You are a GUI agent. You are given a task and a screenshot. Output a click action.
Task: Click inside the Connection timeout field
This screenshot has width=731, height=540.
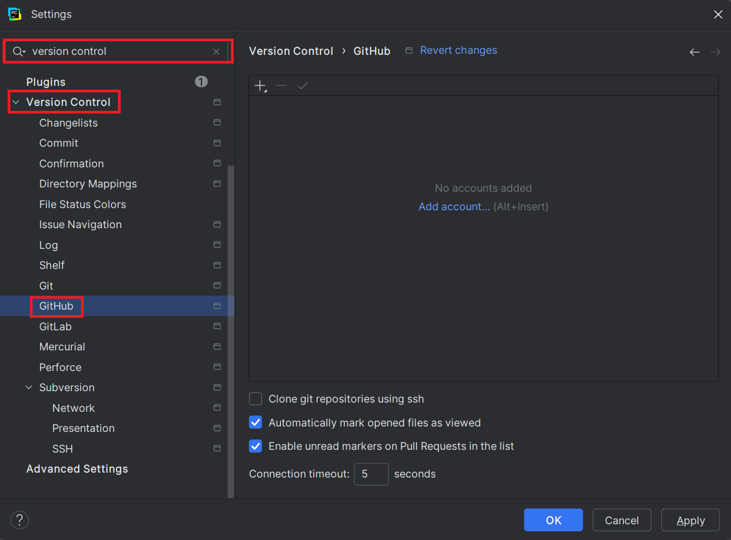click(x=371, y=474)
